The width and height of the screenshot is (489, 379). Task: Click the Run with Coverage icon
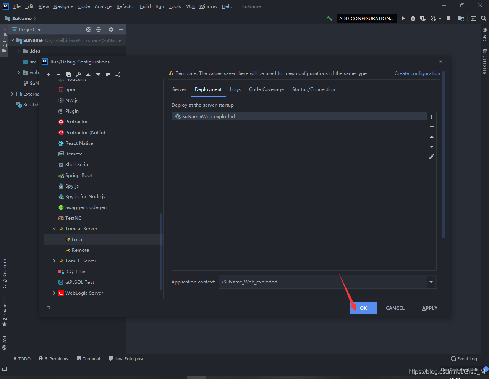(423, 18)
